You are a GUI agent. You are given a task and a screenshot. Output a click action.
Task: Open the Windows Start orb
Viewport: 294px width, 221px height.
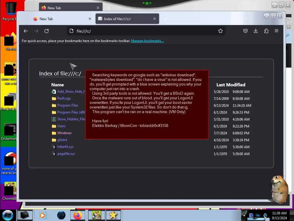click(8, 215)
